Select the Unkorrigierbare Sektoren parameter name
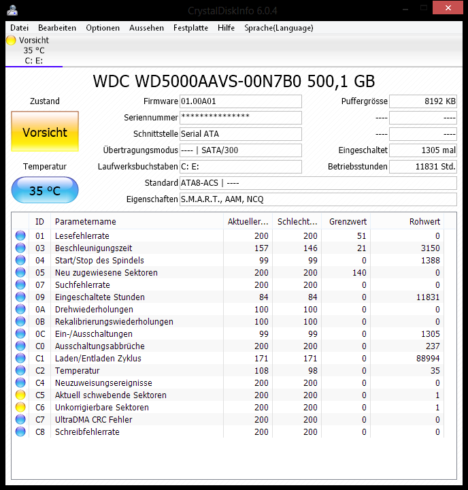This screenshot has width=468, height=490. 102,407
